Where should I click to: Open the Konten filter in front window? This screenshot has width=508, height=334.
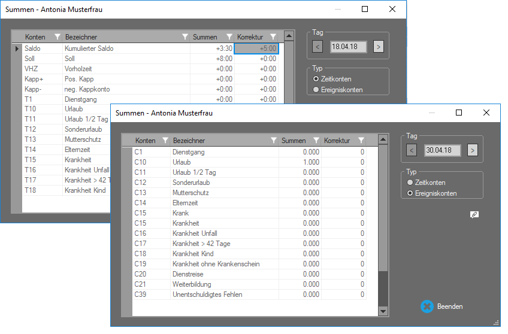tap(163, 141)
